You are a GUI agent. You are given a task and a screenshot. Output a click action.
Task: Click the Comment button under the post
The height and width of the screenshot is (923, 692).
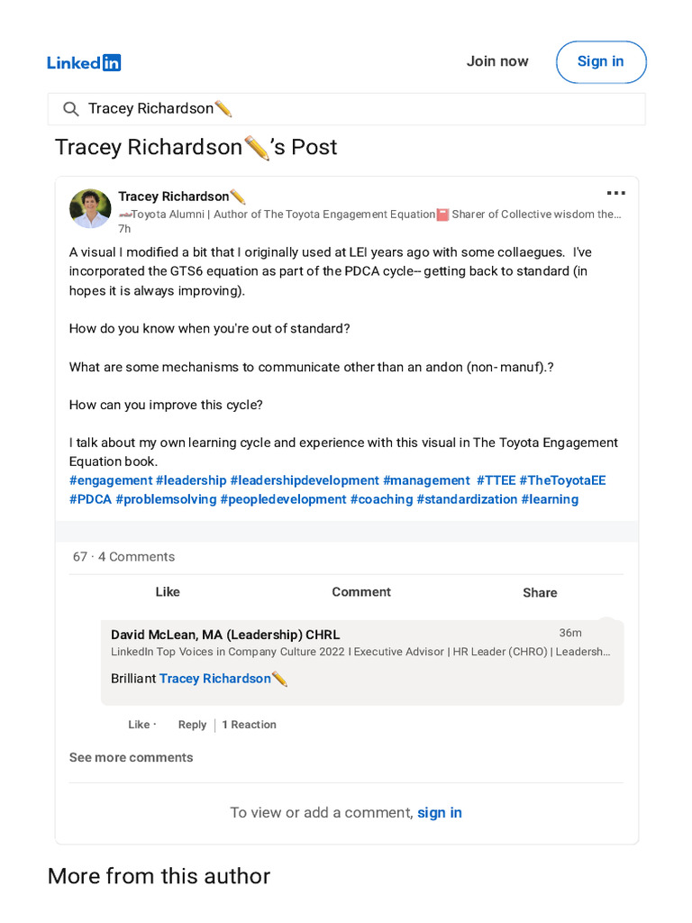click(361, 592)
